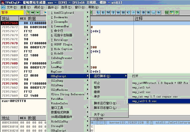Select the WindowInfos plugin entry
Image resolution: width=190 pixels, height=132 pixels.
click(x=68, y=103)
